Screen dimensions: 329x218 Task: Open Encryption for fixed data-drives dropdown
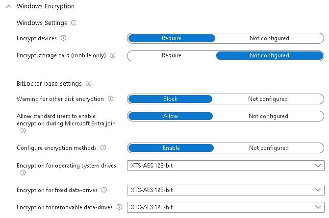click(x=225, y=190)
